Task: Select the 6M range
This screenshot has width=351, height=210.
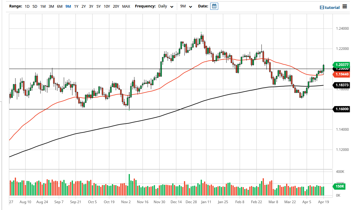Action: pyautogui.click(x=60, y=7)
